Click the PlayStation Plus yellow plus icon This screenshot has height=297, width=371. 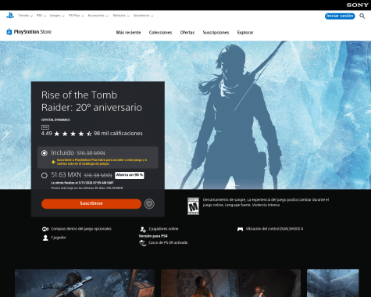click(53, 162)
